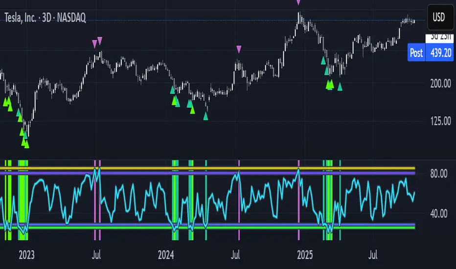Viewport: 456px width, 269px height.
Task: Click the green buy marker below the April 2024 low
Action: click(x=205, y=116)
